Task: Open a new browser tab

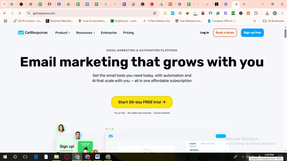Action: tap(244, 4)
